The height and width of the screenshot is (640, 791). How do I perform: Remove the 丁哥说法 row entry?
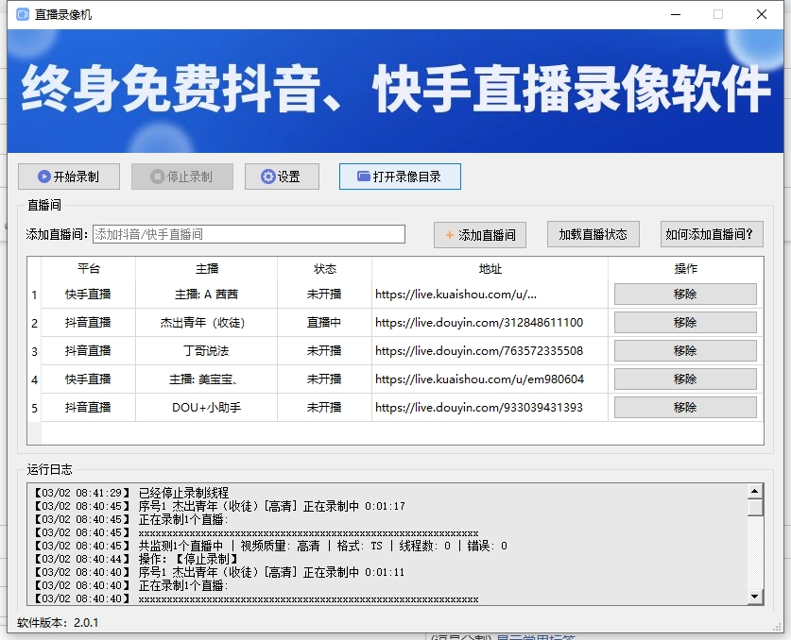(x=685, y=351)
